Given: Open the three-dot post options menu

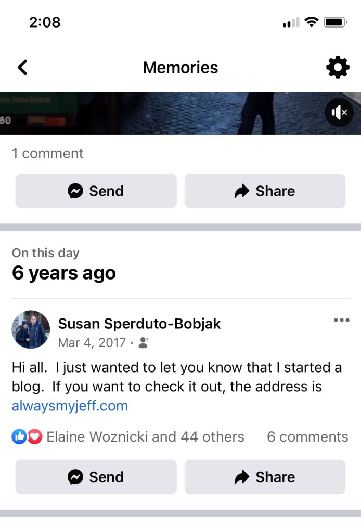Looking at the screenshot, I should pyautogui.click(x=341, y=320).
